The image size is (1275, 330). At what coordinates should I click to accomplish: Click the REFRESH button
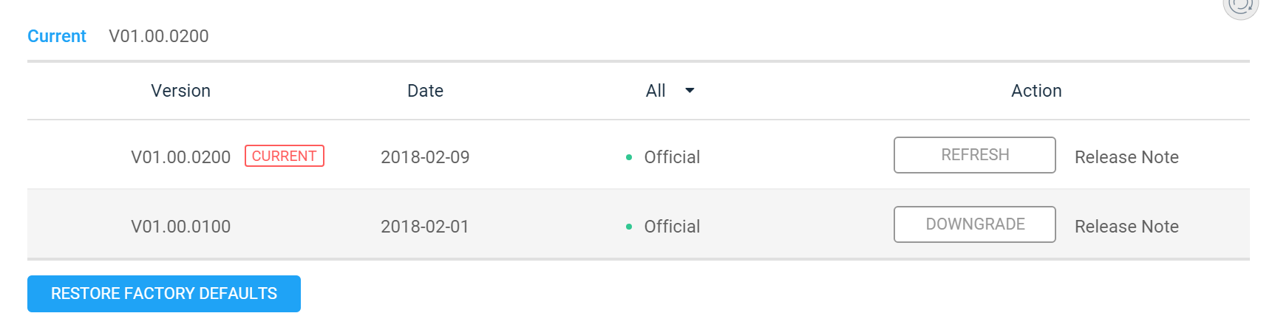click(975, 155)
